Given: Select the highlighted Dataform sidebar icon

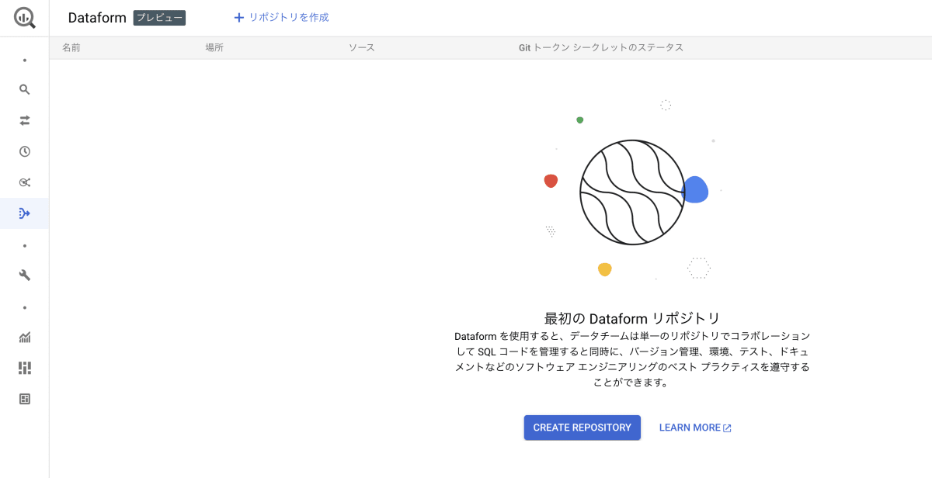Looking at the screenshot, I should [x=25, y=213].
